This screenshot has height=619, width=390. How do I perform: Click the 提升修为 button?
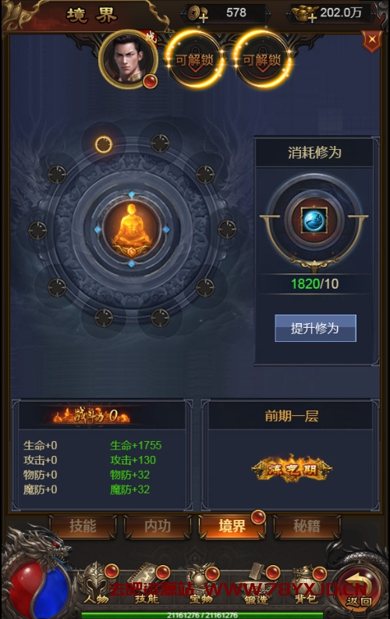pos(315,328)
